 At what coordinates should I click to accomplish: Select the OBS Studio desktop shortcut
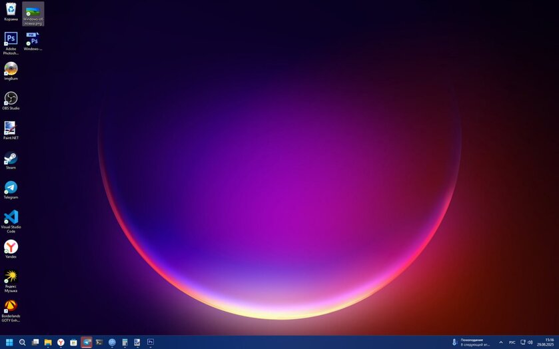11,101
